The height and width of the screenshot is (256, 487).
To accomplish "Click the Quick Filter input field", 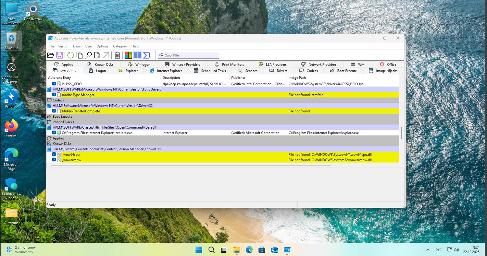I will [x=191, y=55].
